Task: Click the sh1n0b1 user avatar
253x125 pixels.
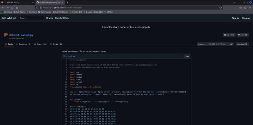Action: click(6, 35)
